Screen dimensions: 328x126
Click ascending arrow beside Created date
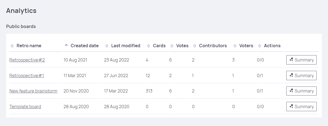pyautogui.click(x=66, y=46)
